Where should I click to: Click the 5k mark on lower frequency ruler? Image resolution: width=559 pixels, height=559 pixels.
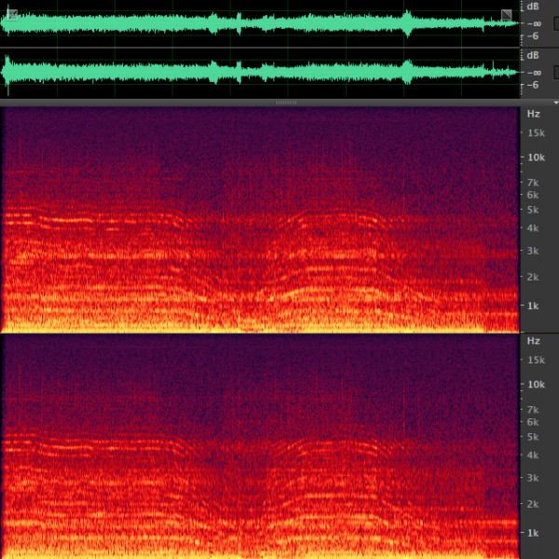[533, 436]
